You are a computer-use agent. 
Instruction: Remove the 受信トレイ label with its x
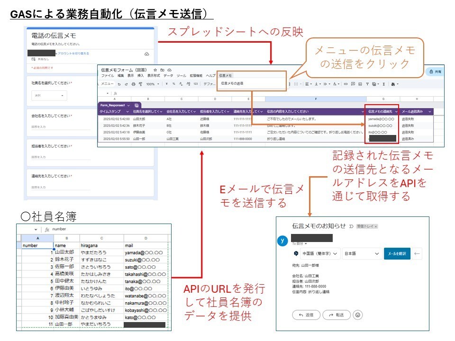click(376, 226)
